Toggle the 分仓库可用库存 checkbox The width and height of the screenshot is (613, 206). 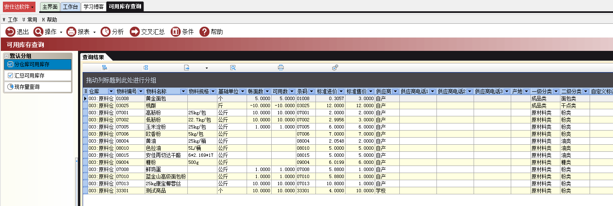tap(10, 64)
